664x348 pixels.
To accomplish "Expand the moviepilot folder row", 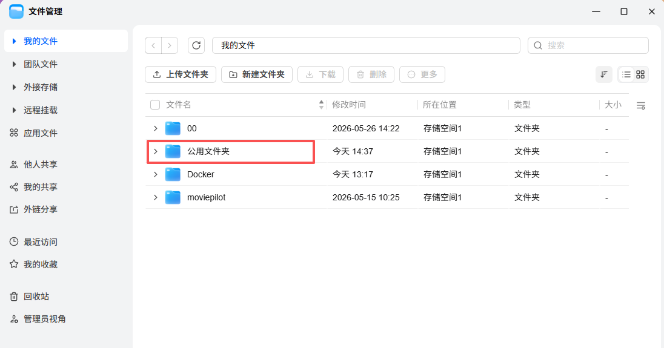I will (156, 197).
